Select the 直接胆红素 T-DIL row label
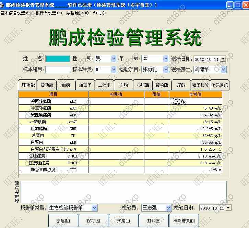The image size is (249, 228). pos(54,163)
